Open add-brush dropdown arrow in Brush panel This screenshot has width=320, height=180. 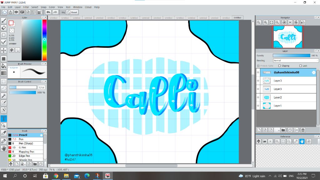pos(23,164)
